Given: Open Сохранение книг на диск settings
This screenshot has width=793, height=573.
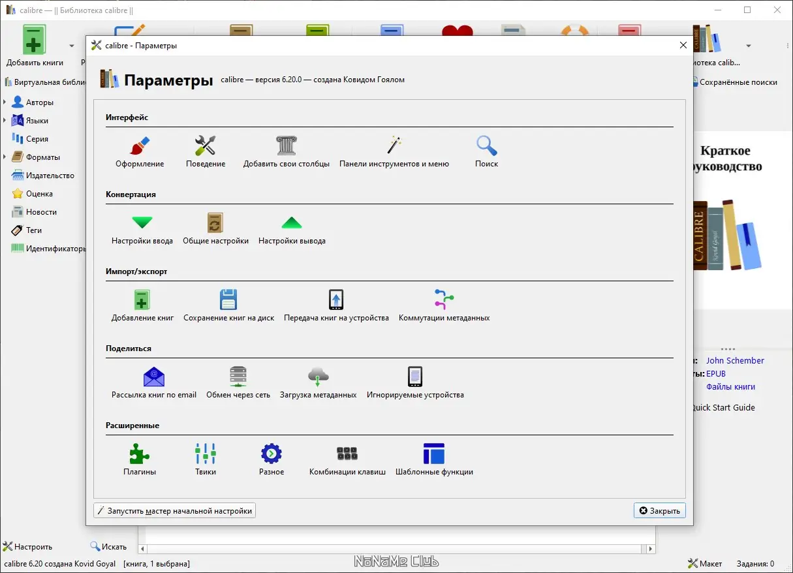Looking at the screenshot, I should 228,305.
